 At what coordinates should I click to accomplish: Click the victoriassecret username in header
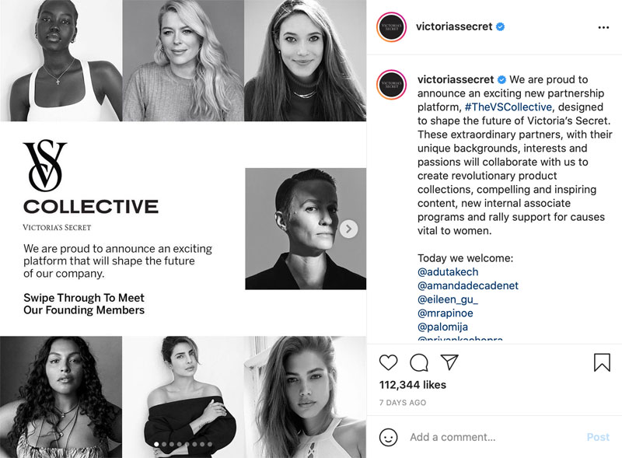[x=455, y=26]
